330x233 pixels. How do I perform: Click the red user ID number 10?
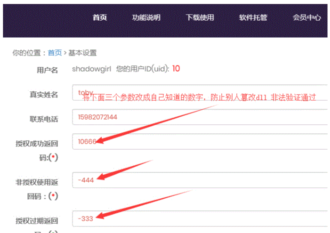point(176,68)
